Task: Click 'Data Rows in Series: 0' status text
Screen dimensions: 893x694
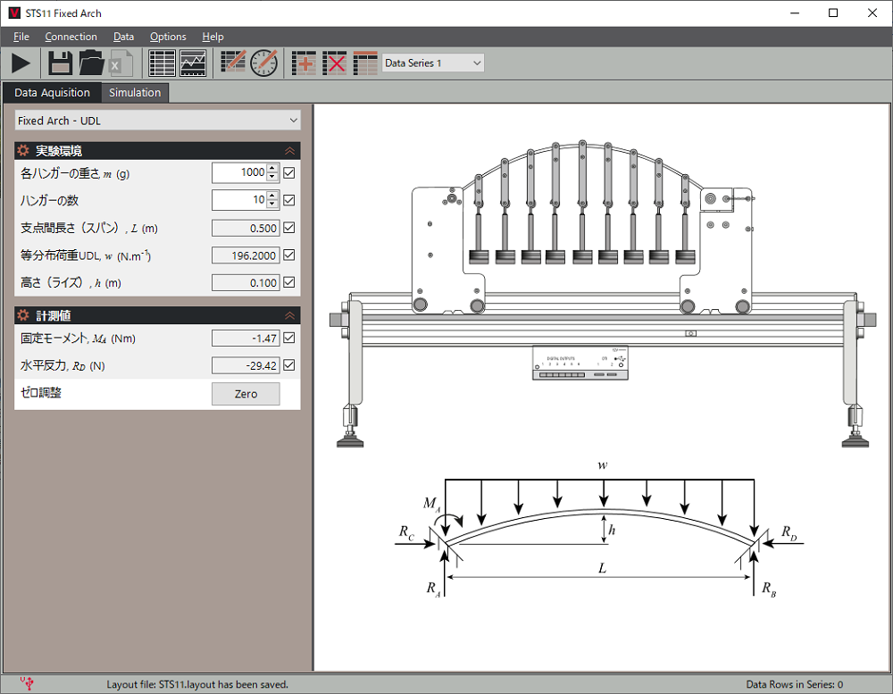Action: pyautogui.click(x=795, y=684)
